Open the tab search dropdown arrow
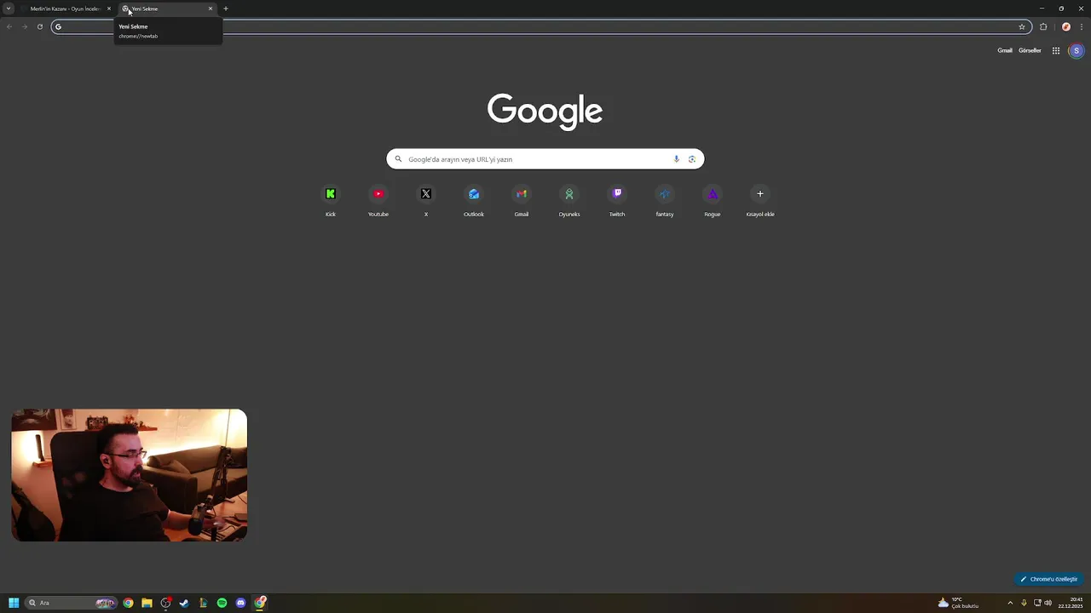The image size is (1091, 613). [x=9, y=9]
